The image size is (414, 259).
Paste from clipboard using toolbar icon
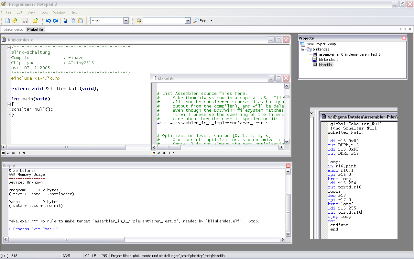pos(81,21)
